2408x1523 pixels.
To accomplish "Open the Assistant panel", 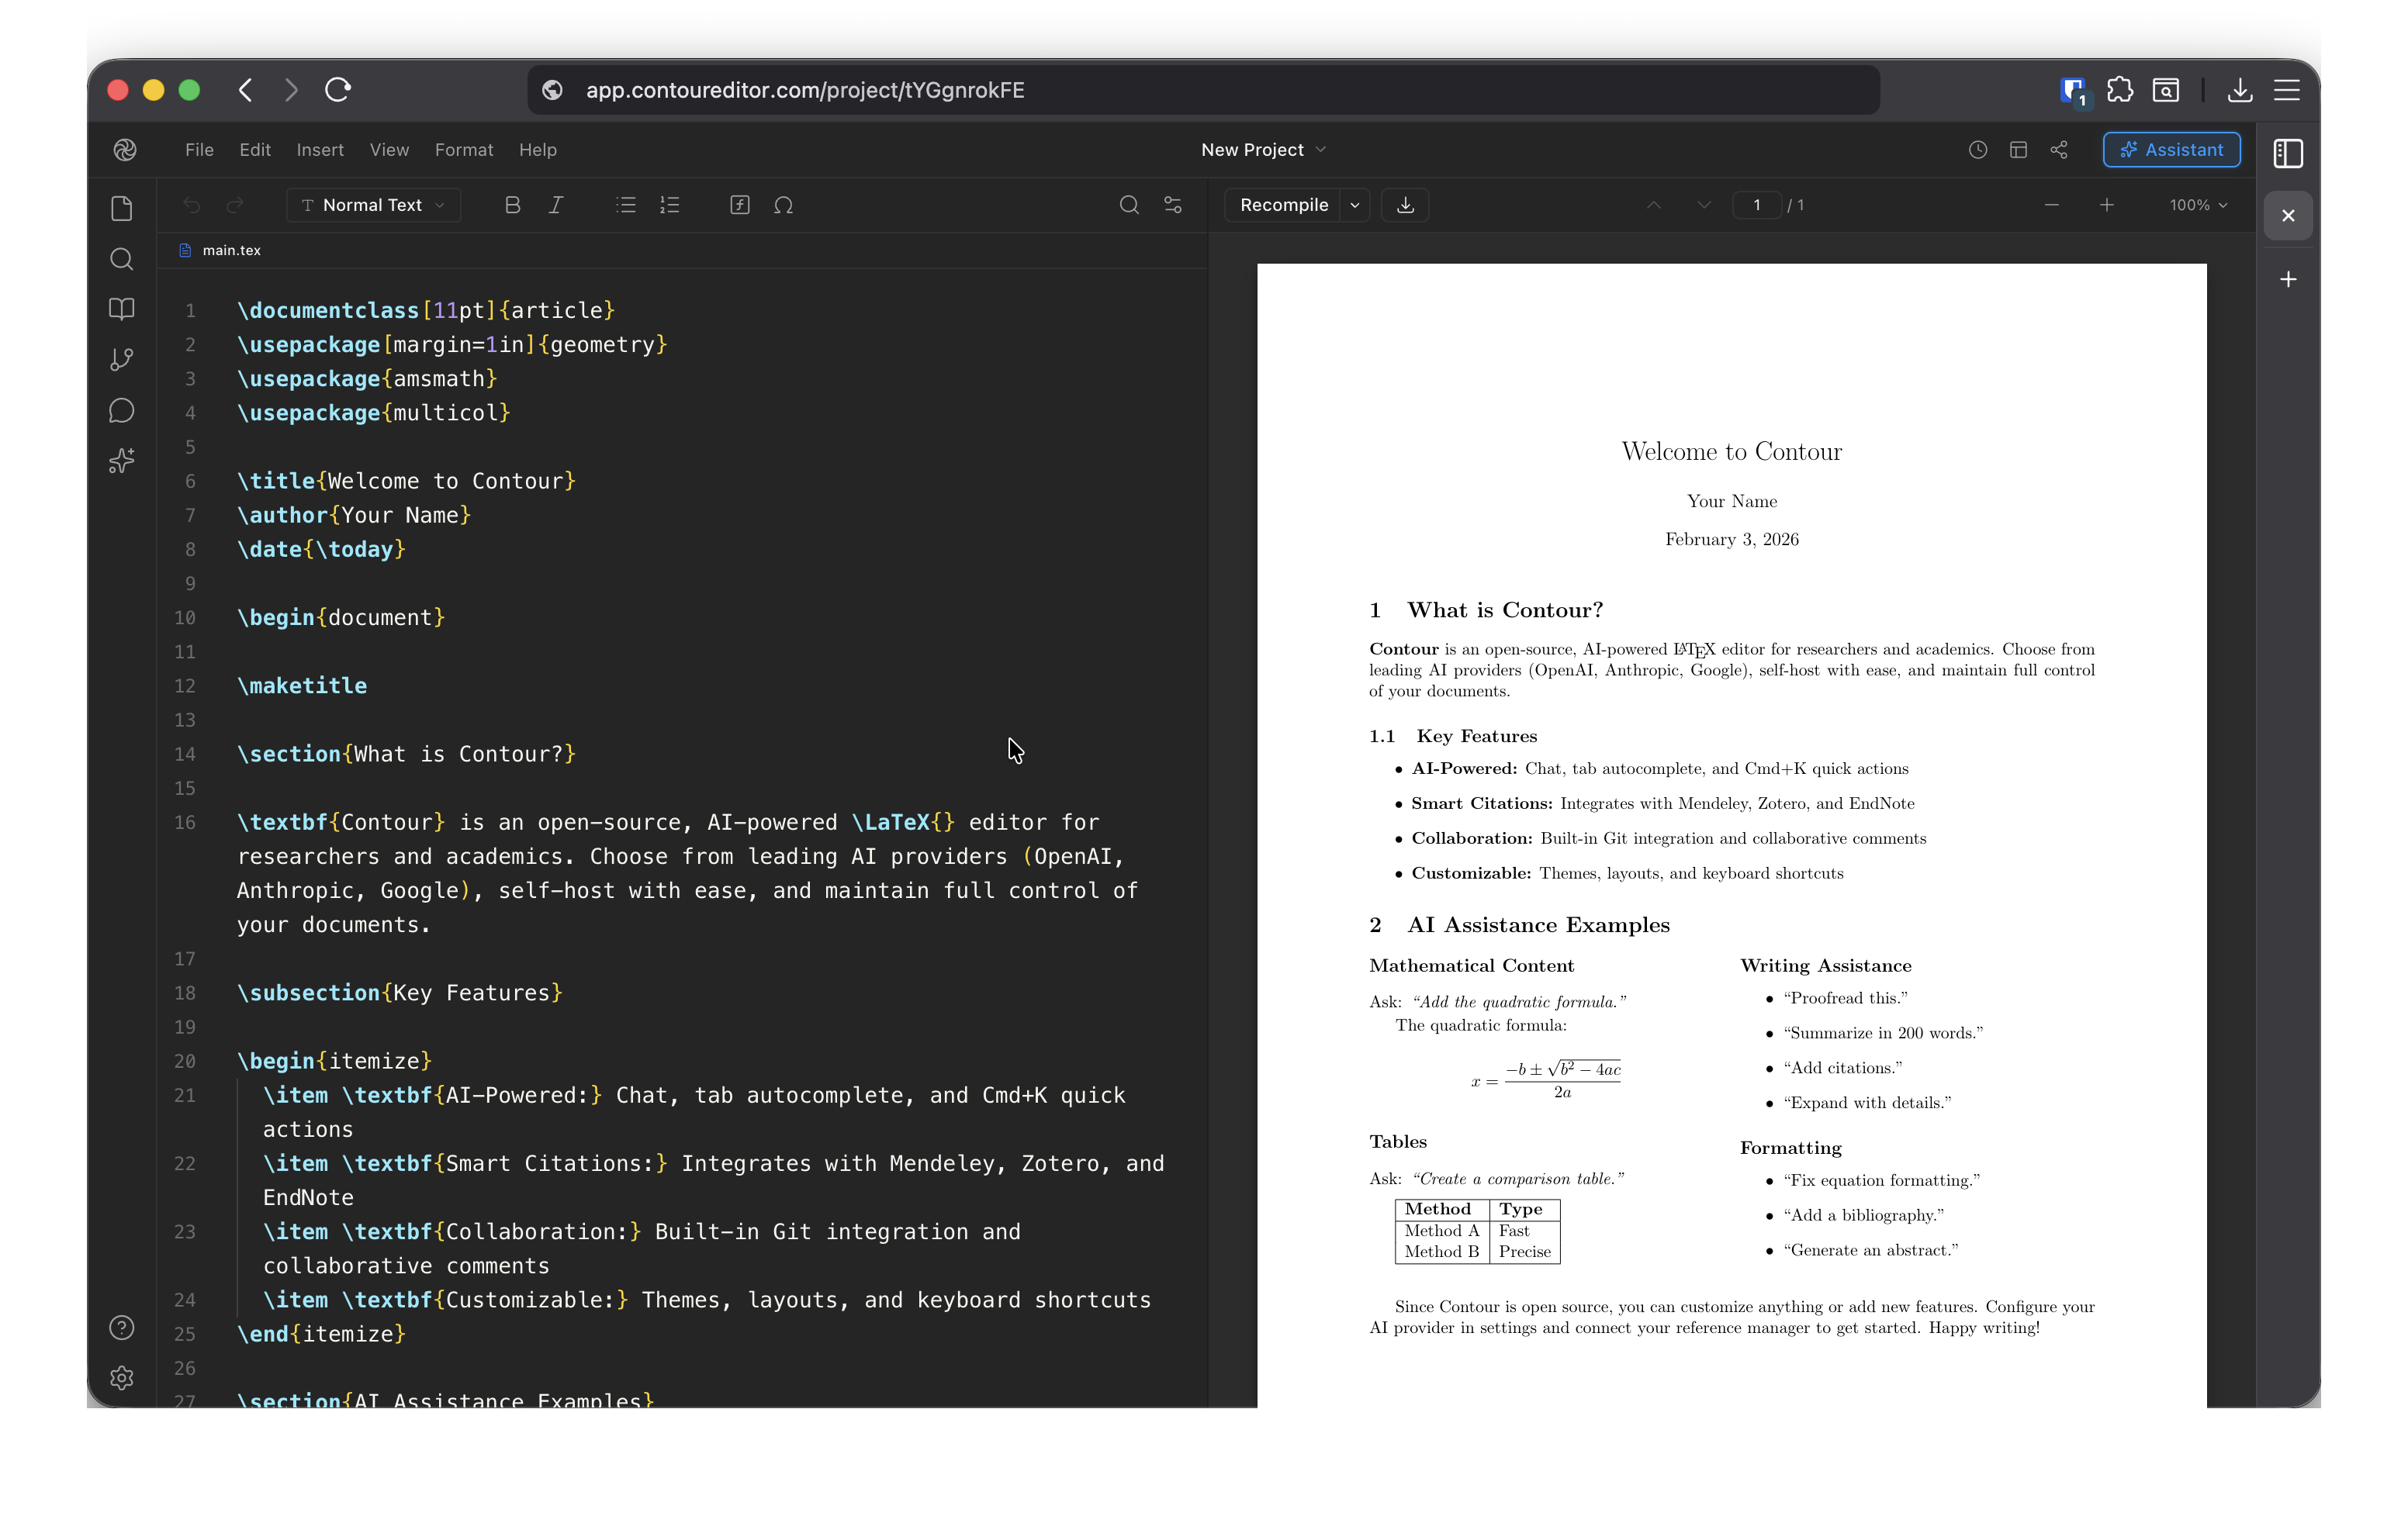I will (2171, 149).
